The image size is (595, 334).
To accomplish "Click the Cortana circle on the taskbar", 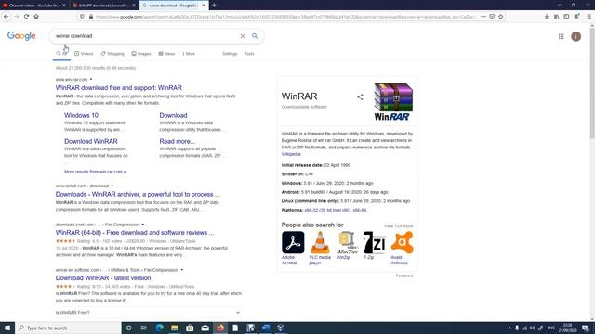I will (128, 328).
